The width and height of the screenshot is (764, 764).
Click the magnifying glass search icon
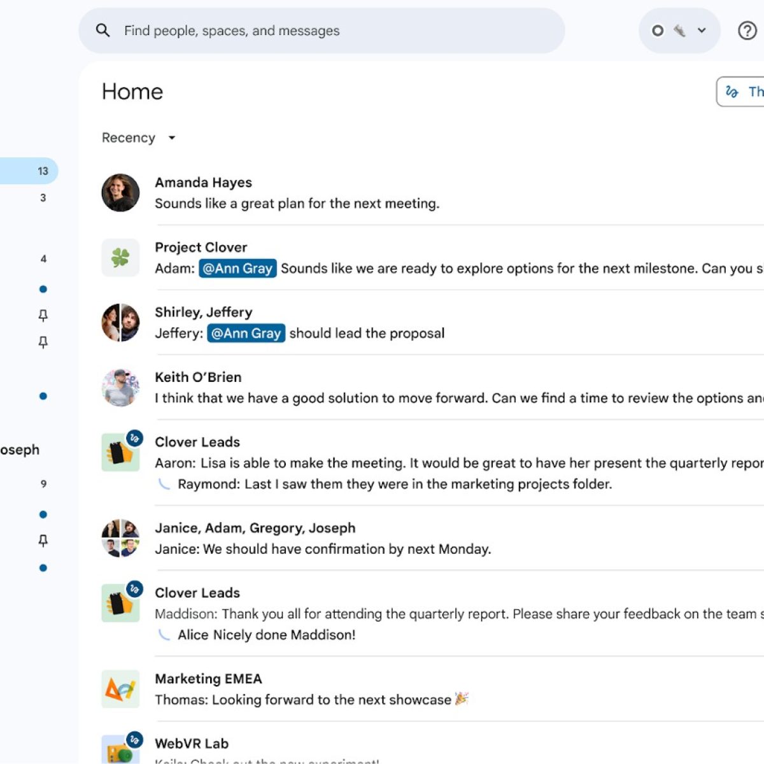pyautogui.click(x=103, y=31)
